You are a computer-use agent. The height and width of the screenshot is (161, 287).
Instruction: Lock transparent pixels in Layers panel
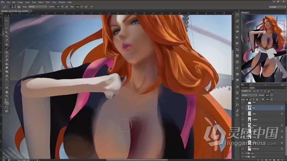(x=247, y=99)
